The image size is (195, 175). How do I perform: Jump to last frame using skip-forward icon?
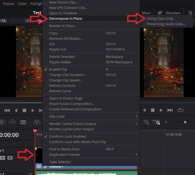point(170,110)
